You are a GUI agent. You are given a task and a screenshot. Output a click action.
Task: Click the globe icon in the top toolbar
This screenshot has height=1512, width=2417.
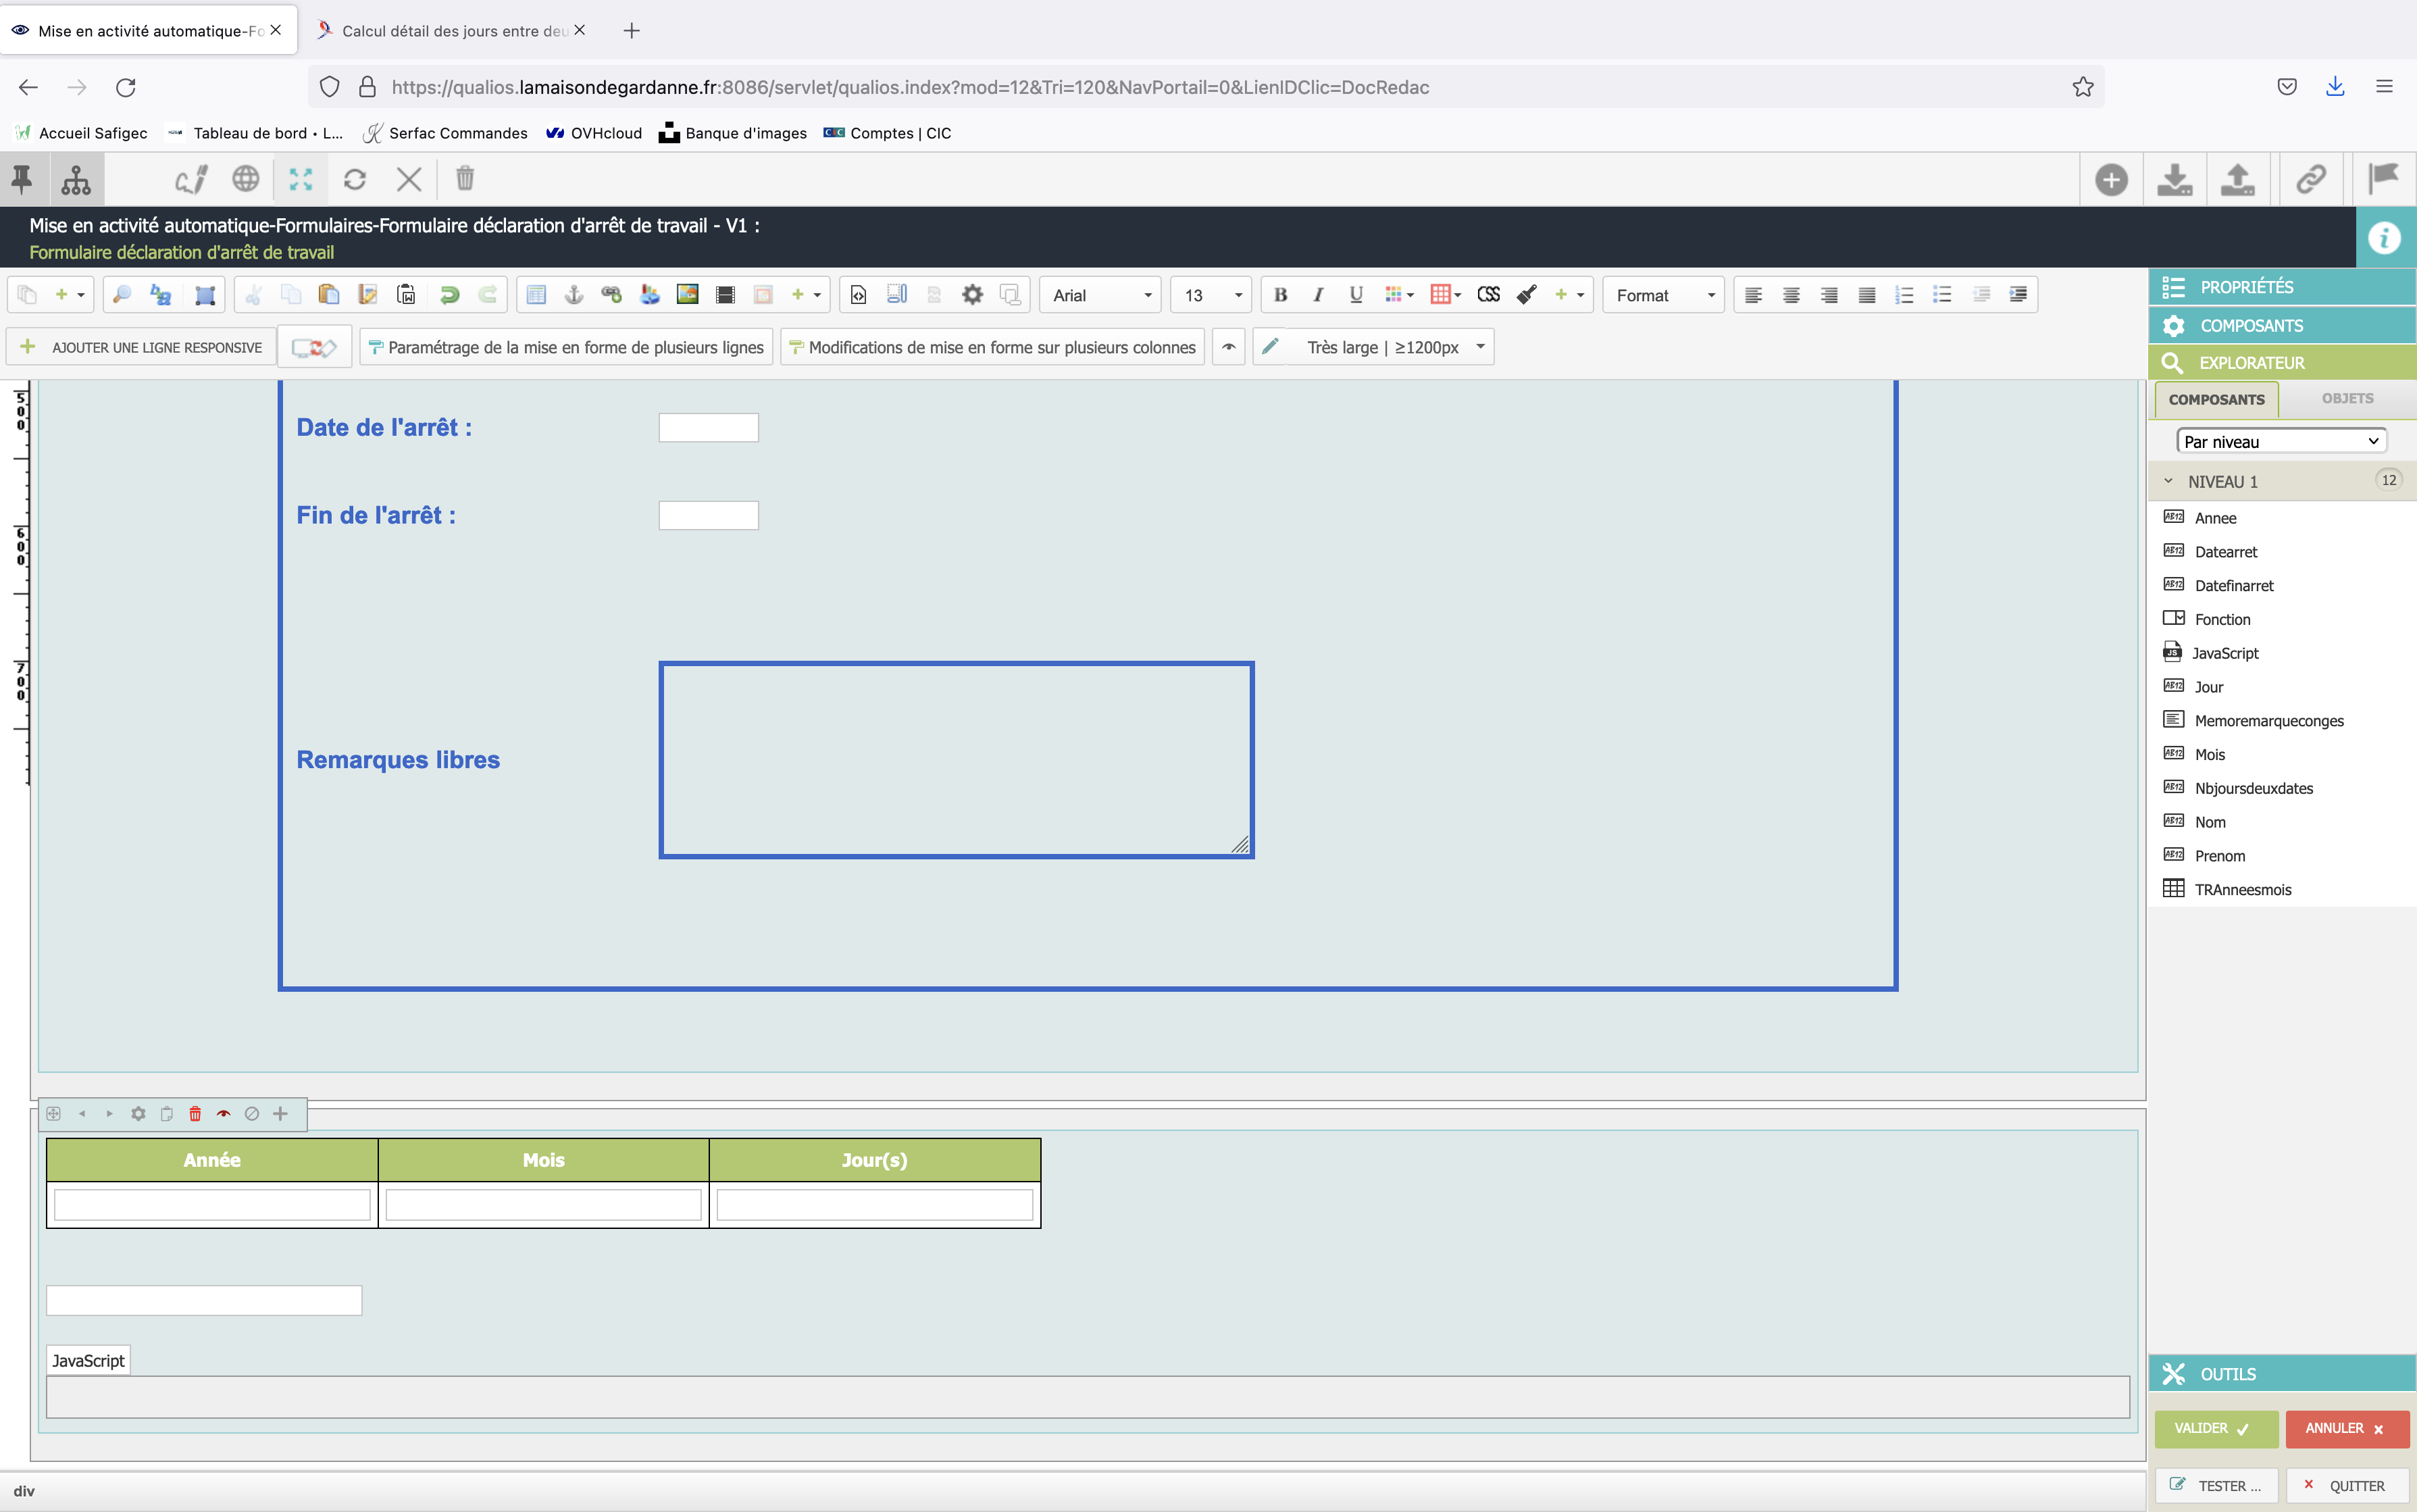246,180
